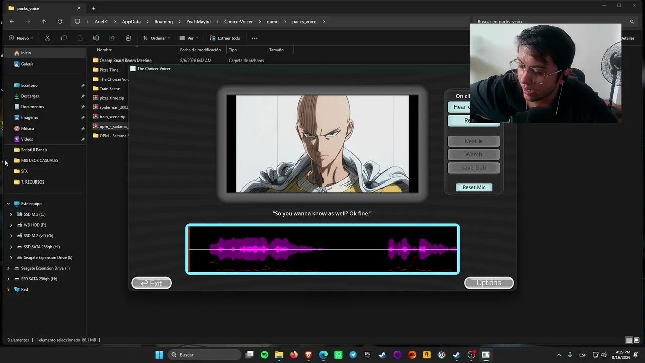Cut the selected file with the scissors icon
Screen dimensions: 645x363
click(47, 38)
